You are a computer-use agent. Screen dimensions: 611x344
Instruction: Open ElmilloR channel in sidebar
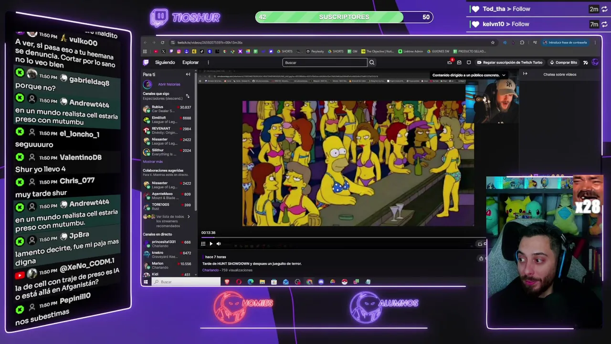[167, 120]
